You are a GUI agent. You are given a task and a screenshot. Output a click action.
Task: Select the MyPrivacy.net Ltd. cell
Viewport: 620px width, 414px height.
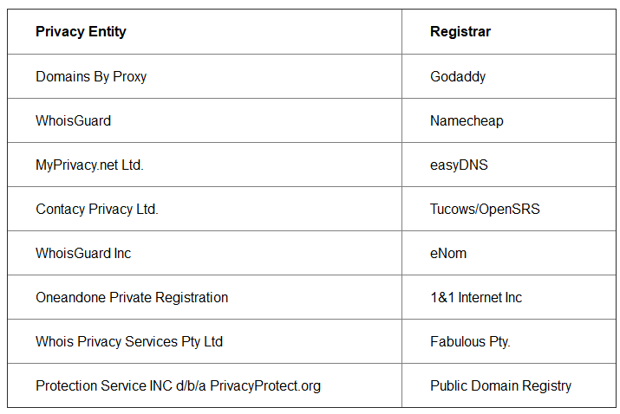pyautogui.click(x=89, y=165)
